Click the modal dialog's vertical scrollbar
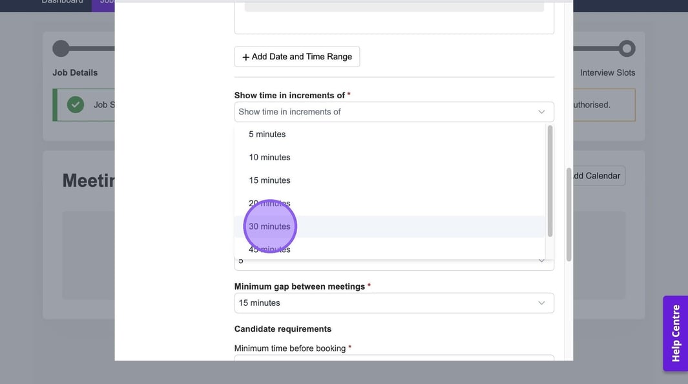 [x=568, y=213]
